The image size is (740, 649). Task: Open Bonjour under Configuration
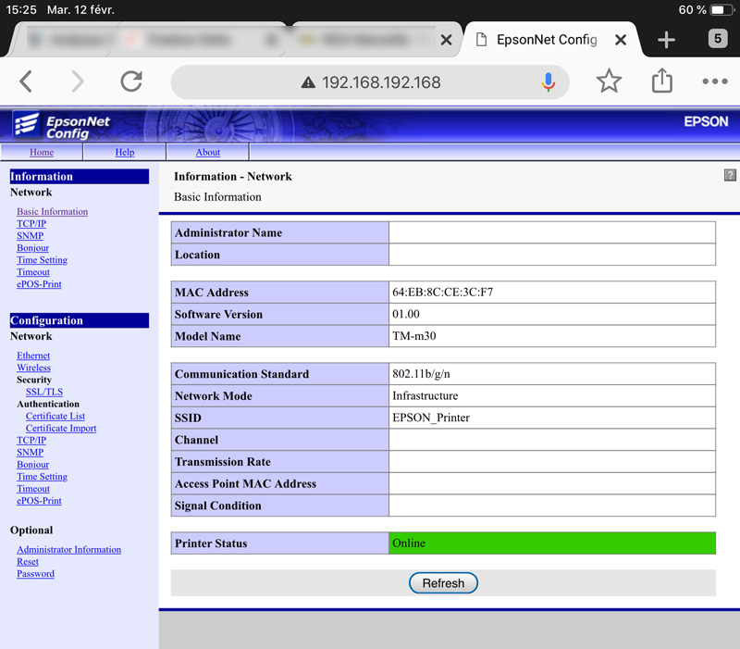[32, 465]
